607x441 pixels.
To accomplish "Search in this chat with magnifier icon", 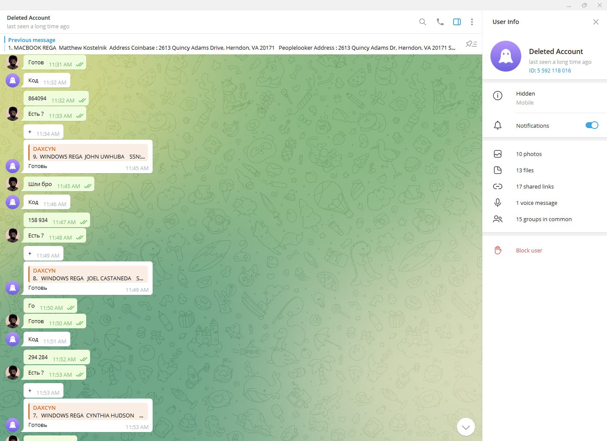I will 423,22.
